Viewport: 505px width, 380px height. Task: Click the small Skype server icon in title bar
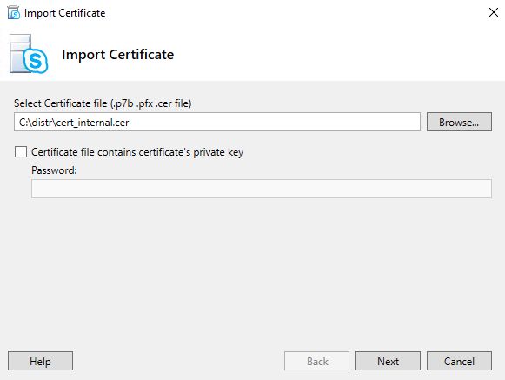tap(14, 13)
